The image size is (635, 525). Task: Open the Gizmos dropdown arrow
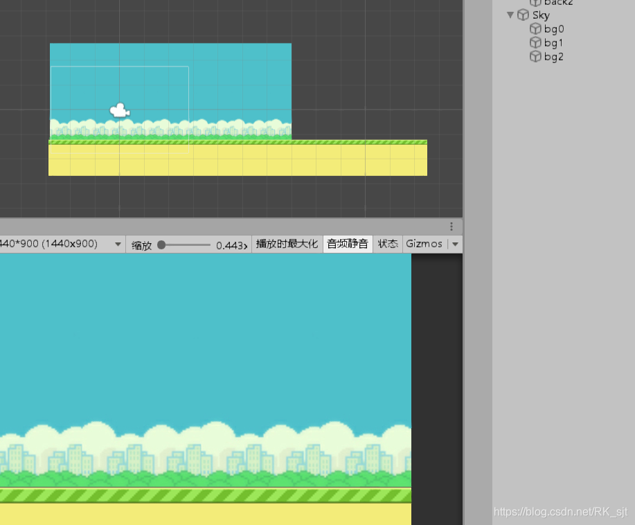(455, 244)
